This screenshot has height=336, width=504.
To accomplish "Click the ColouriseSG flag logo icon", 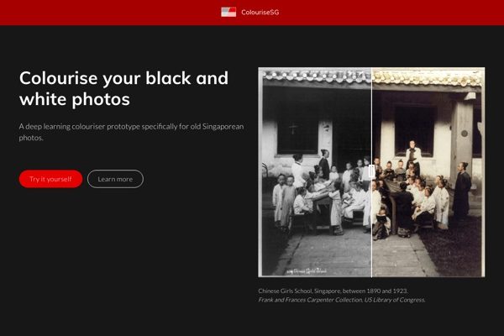I will tap(228, 12).
